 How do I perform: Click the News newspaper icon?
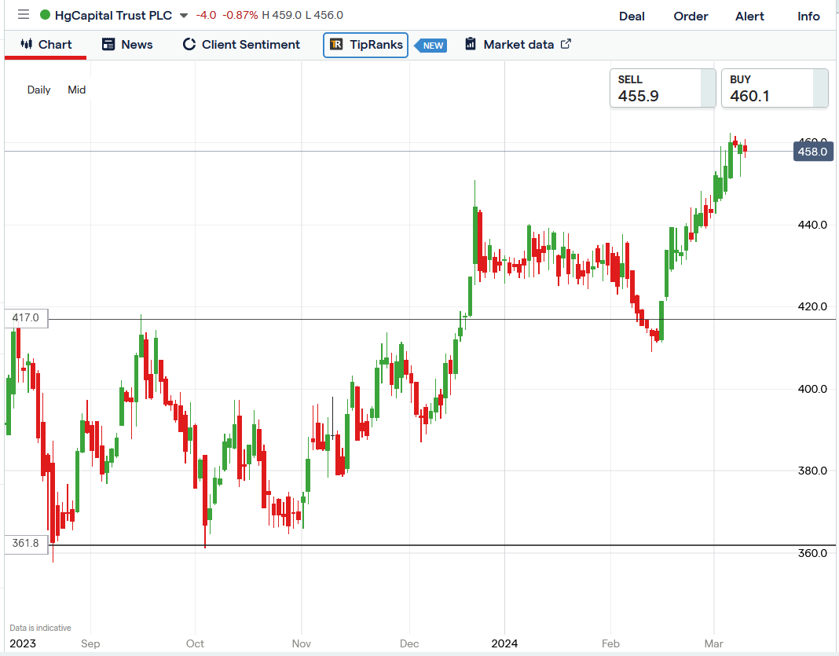(x=108, y=45)
